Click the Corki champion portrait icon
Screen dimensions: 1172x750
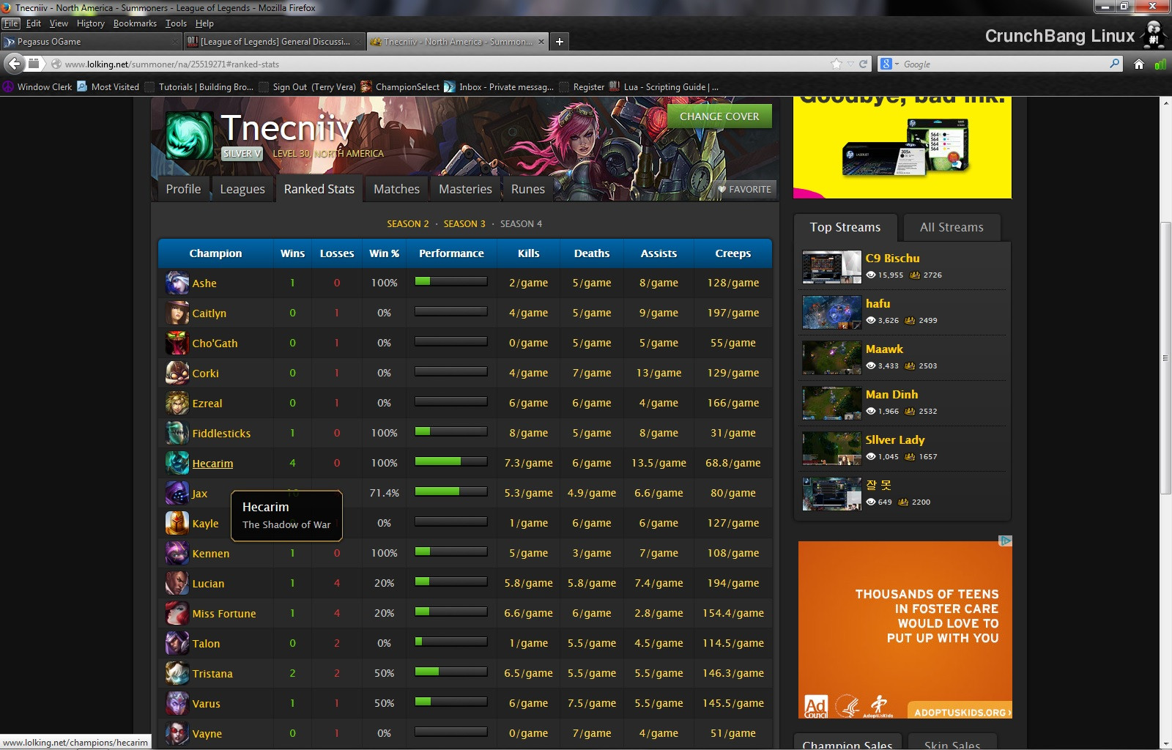177,373
